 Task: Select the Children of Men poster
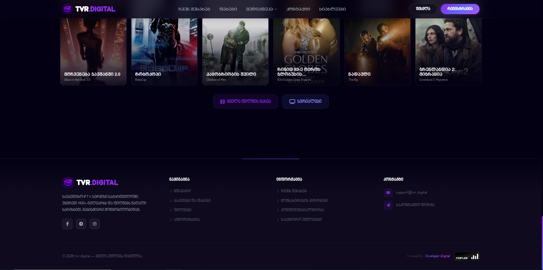pyautogui.click(x=235, y=51)
